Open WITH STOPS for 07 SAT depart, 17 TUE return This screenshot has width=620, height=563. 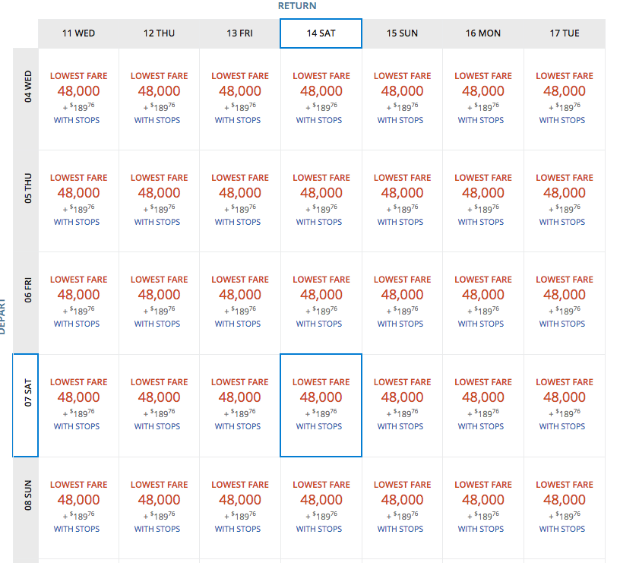click(x=562, y=426)
